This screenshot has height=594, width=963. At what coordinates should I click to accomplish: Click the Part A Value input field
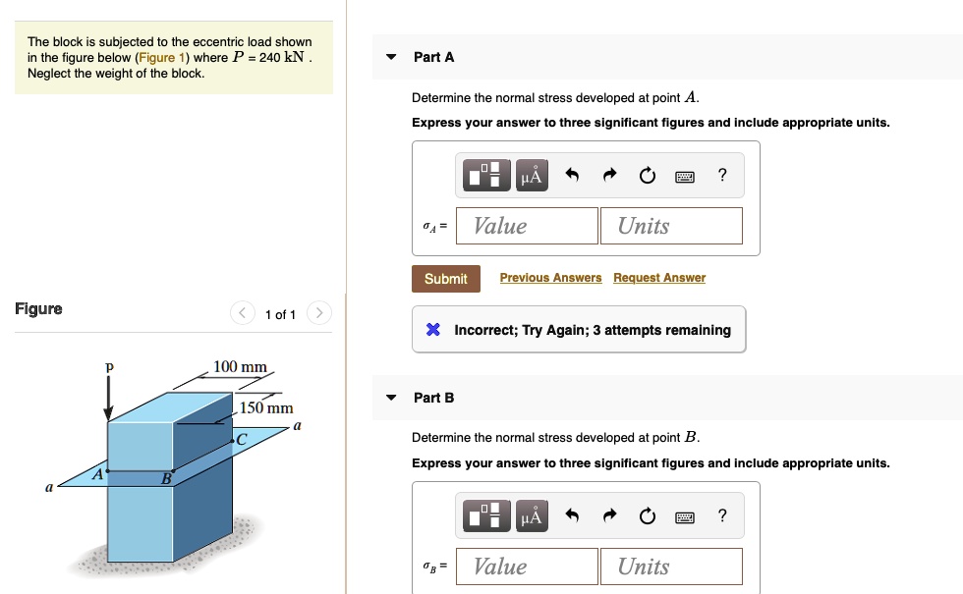(531, 226)
